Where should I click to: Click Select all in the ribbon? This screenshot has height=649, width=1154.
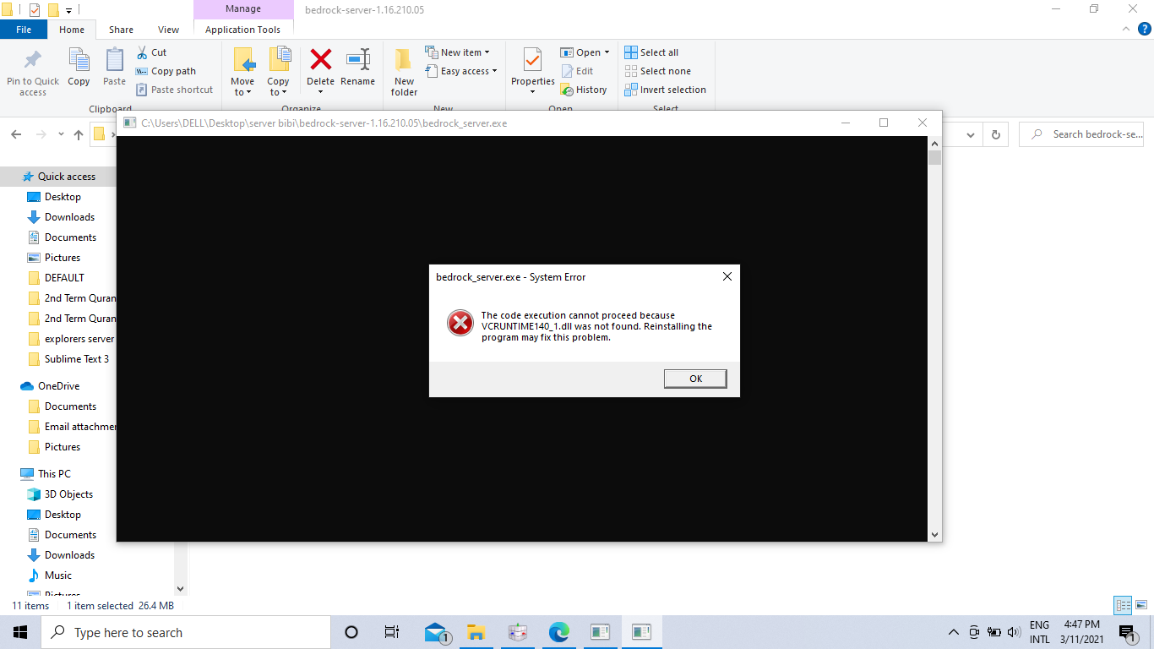pos(651,52)
